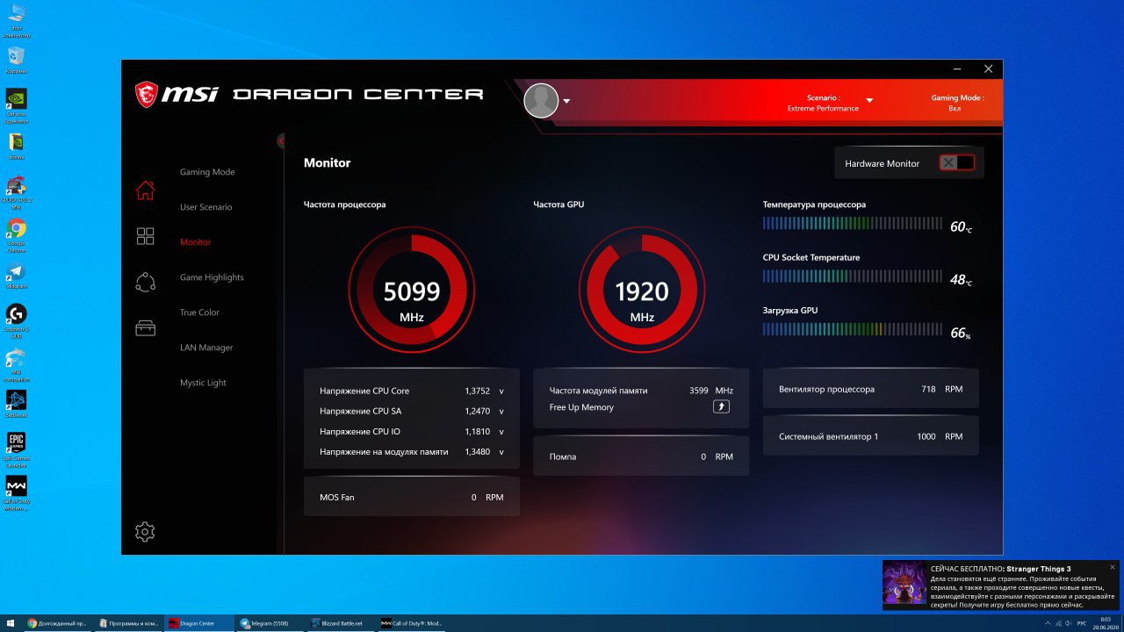
Task: Click CPU fan 718 RPM row
Action: [x=871, y=389]
